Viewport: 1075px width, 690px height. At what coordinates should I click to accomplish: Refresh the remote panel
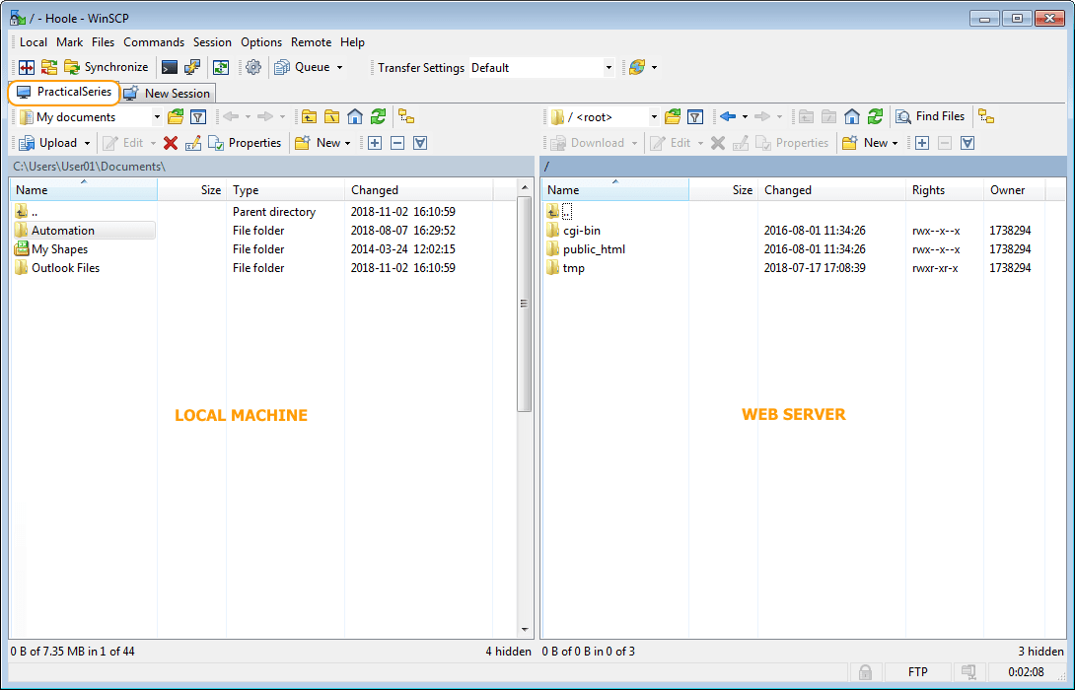(875, 117)
